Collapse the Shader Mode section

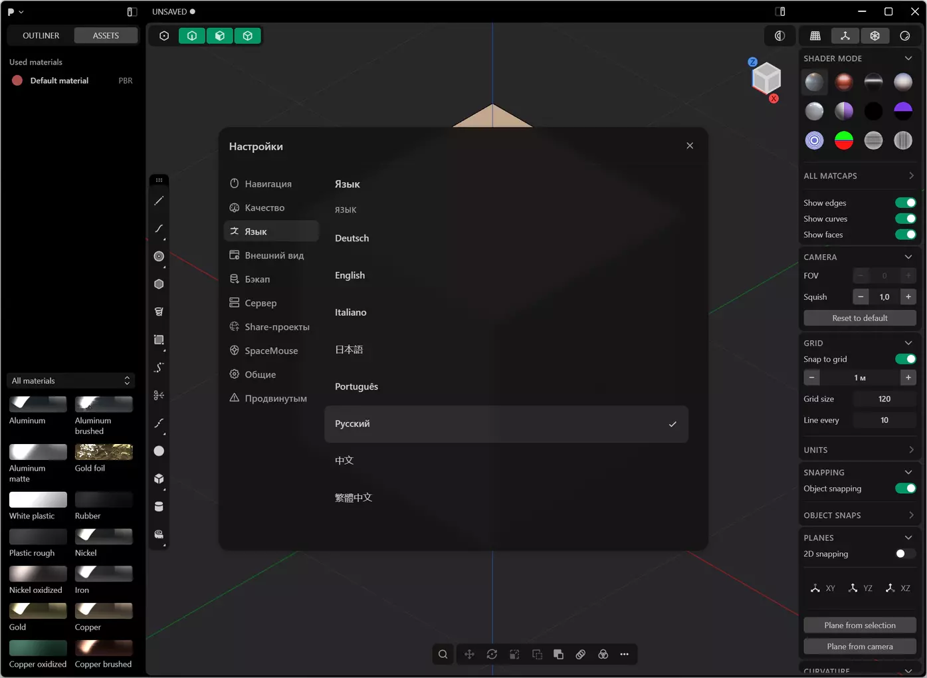(x=908, y=58)
